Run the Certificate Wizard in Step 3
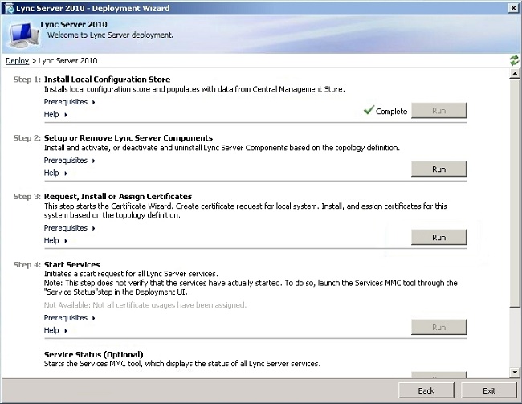The image size is (522, 404). tap(438, 238)
